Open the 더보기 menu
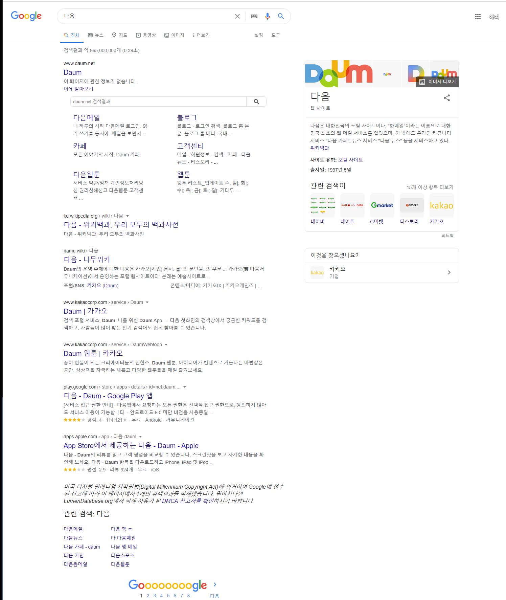 coord(201,35)
